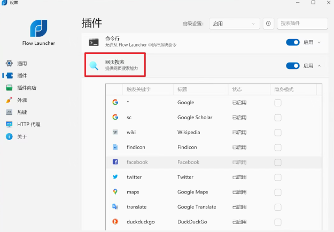Click the search plugins input field

[x=302, y=24]
